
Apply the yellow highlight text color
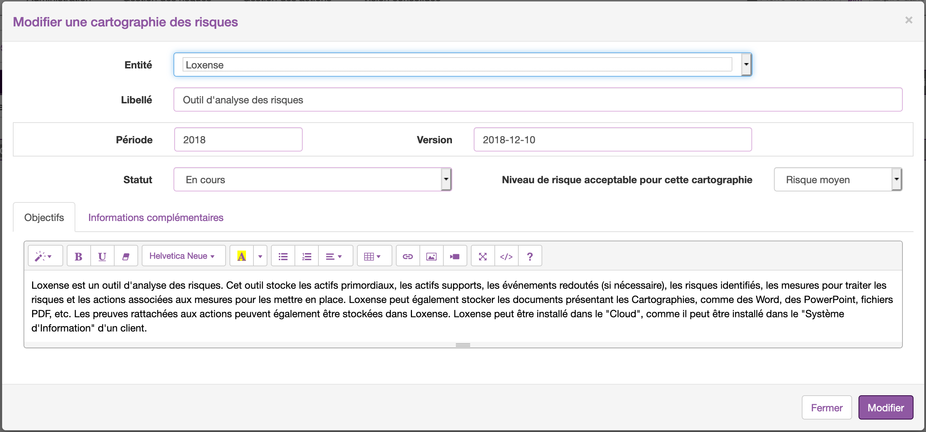click(x=242, y=256)
